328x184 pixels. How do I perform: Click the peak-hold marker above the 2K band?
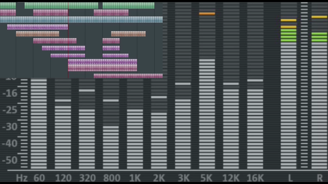(159, 97)
